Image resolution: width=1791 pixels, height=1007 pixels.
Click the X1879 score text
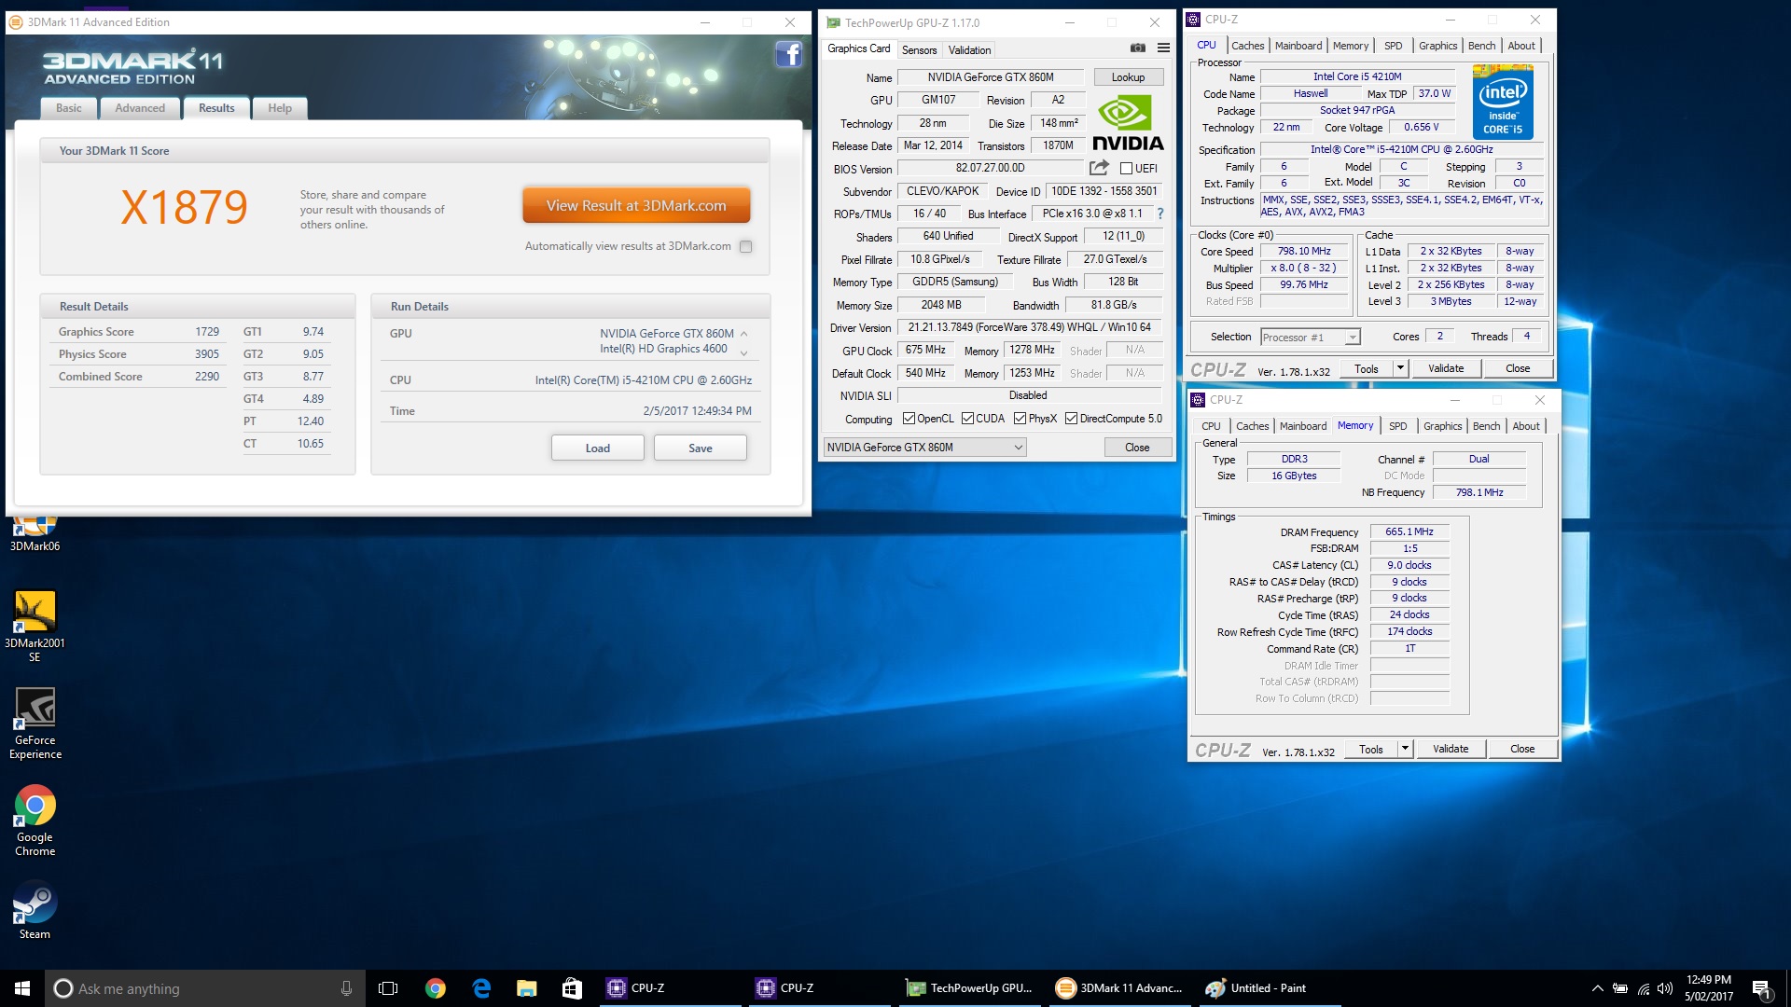[x=184, y=207]
